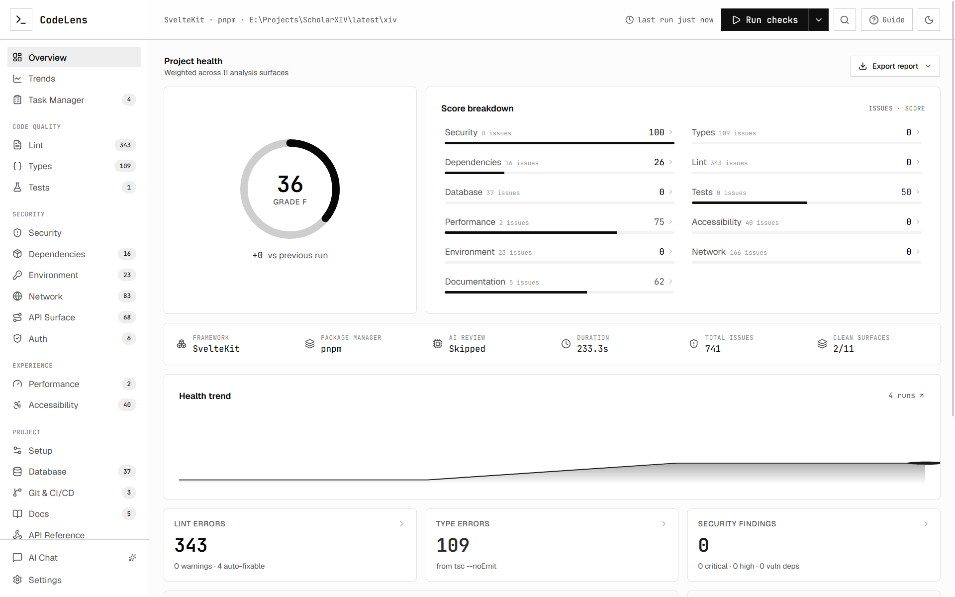Click the Accessibility icon in sidebar
This screenshot has height=597, width=955.
[17, 405]
